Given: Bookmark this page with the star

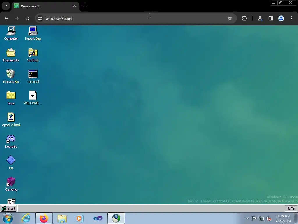Looking at the screenshot, I should point(230,18).
